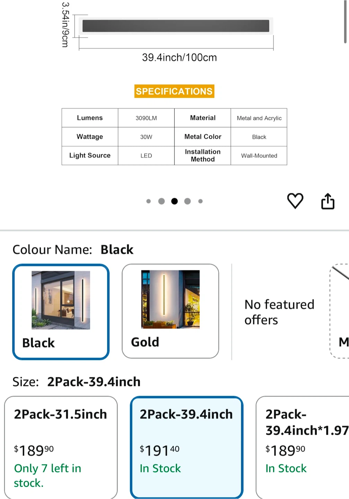The image size is (349, 499).
Task: Select the first image carousel dot
Action: [x=148, y=201]
